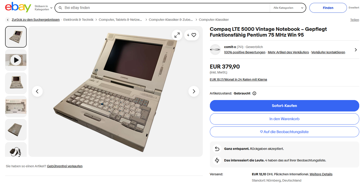The height and width of the screenshot is (184, 361).
Task: Open Weitere Details shipping link
Action: pyautogui.click(x=321, y=174)
